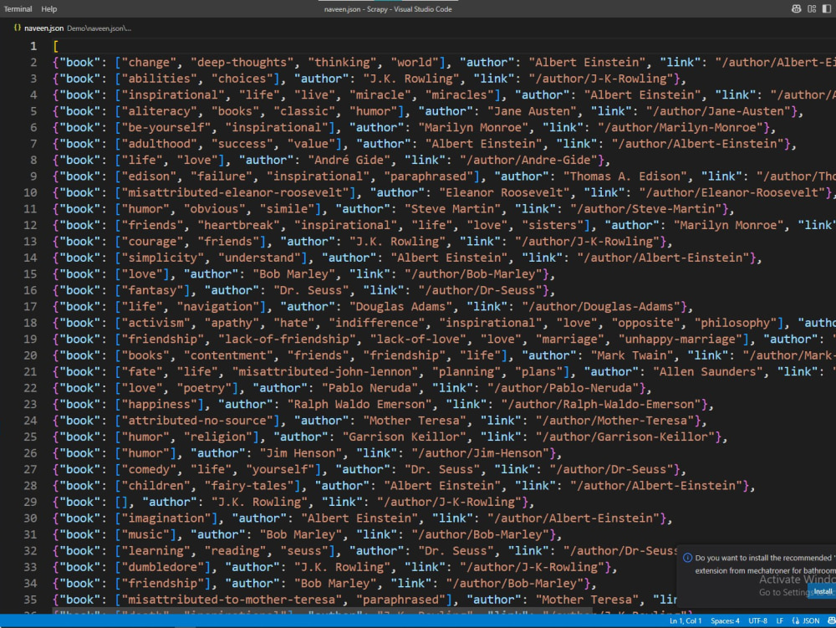Click "Albert Einstein" on line 2
The width and height of the screenshot is (836, 628).
point(587,63)
